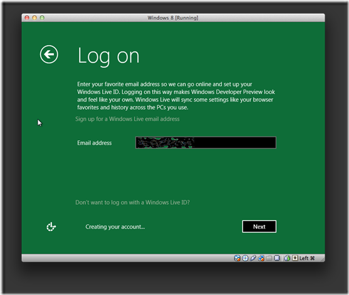Click the yellow minimize window button

click(34, 18)
